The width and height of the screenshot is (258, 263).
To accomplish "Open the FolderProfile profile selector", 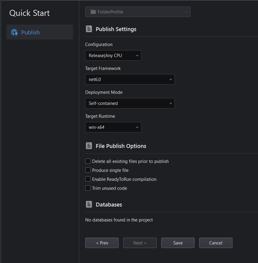I will [138, 12].
